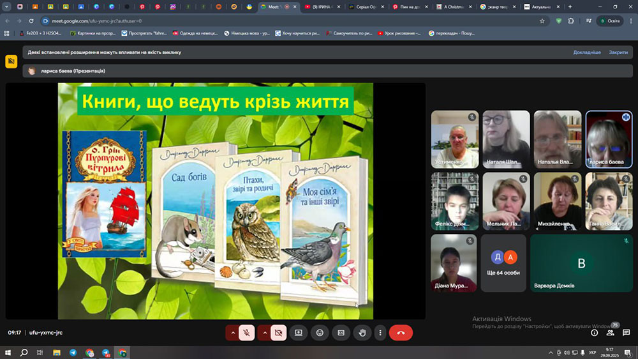This screenshot has height=359, width=638.
Task: Click Докладніше link in extension warning
Action: pos(587,52)
